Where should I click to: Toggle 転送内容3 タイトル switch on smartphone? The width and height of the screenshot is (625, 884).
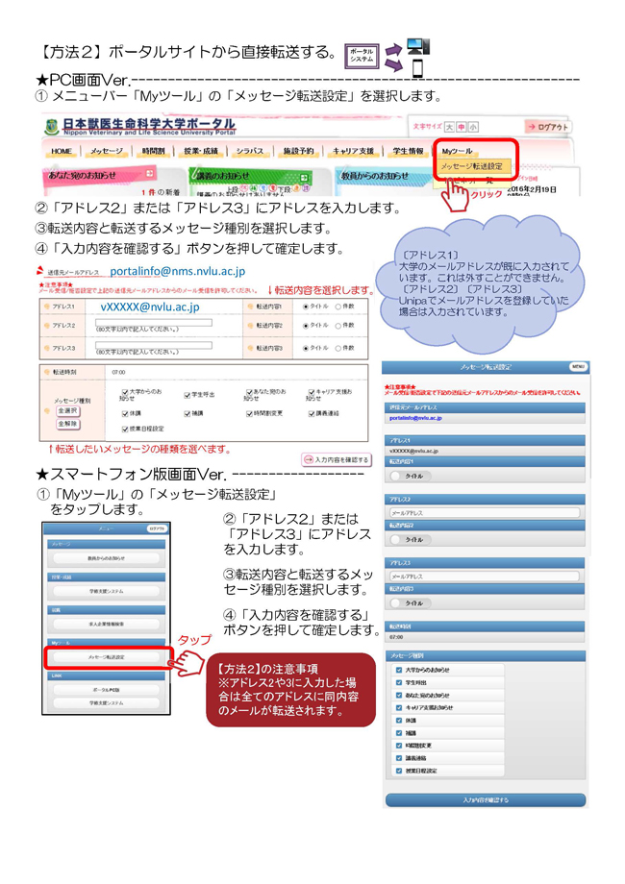tap(410, 603)
